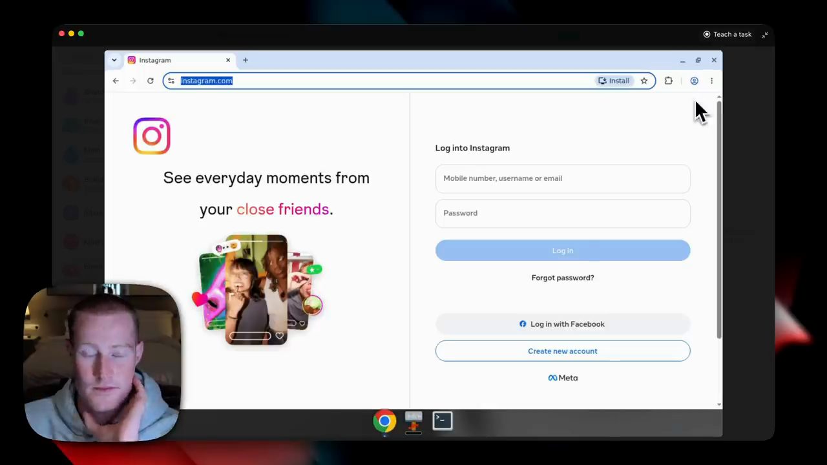This screenshot has height=465, width=827.
Task: Open the middle dock app icon
Action: click(x=413, y=422)
